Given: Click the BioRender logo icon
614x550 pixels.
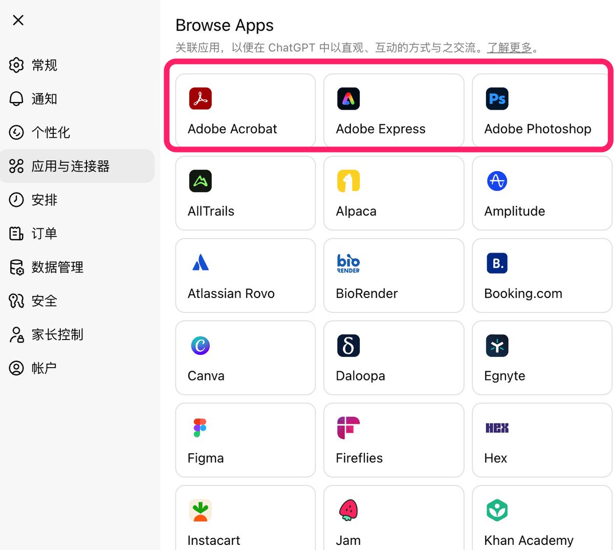Looking at the screenshot, I should [x=348, y=263].
